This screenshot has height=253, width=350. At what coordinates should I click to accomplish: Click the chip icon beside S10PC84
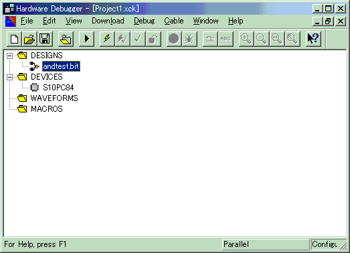34,87
